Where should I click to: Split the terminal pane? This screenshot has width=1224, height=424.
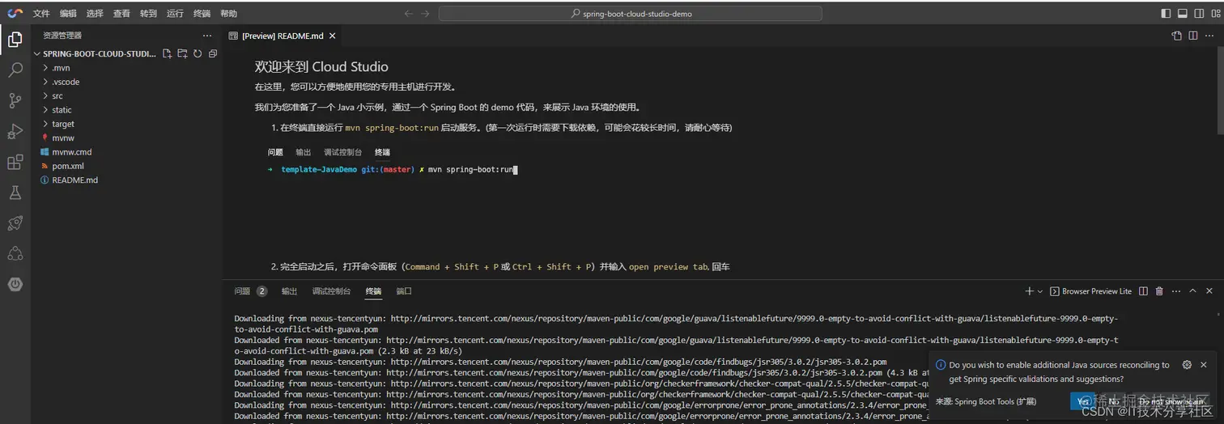click(1143, 291)
